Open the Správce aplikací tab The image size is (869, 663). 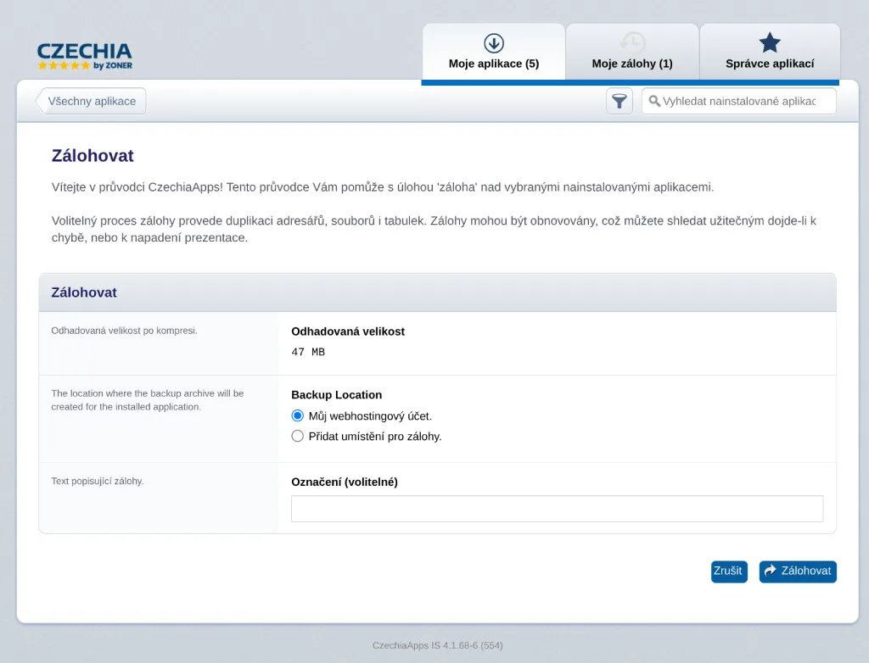pyautogui.click(x=770, y=52)
